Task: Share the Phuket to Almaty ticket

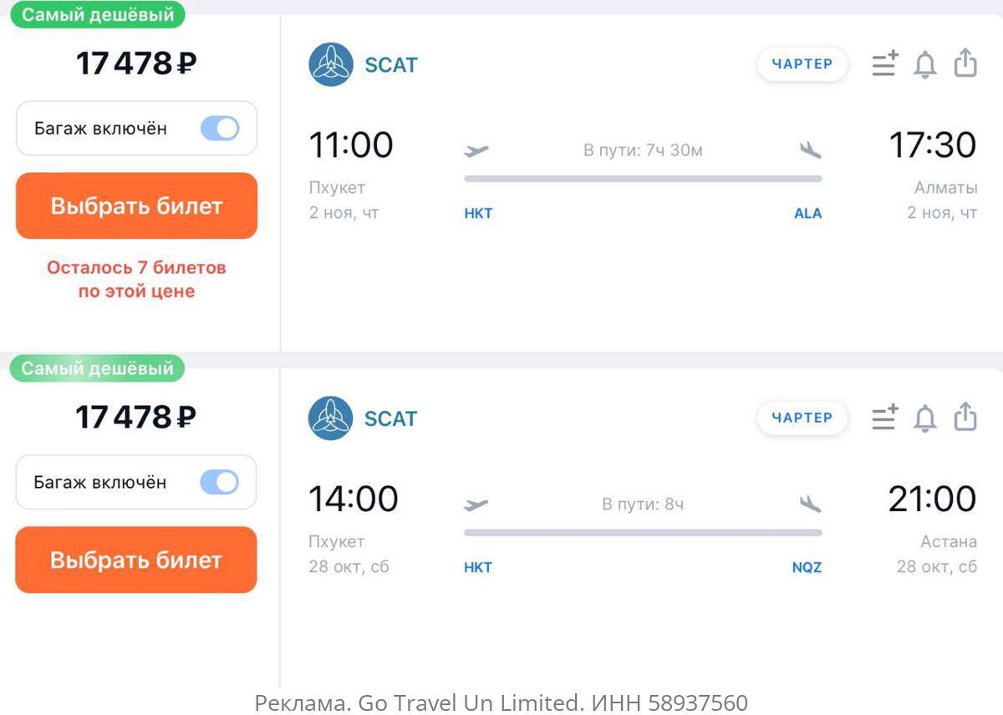Action: click(x=965, y=63)
